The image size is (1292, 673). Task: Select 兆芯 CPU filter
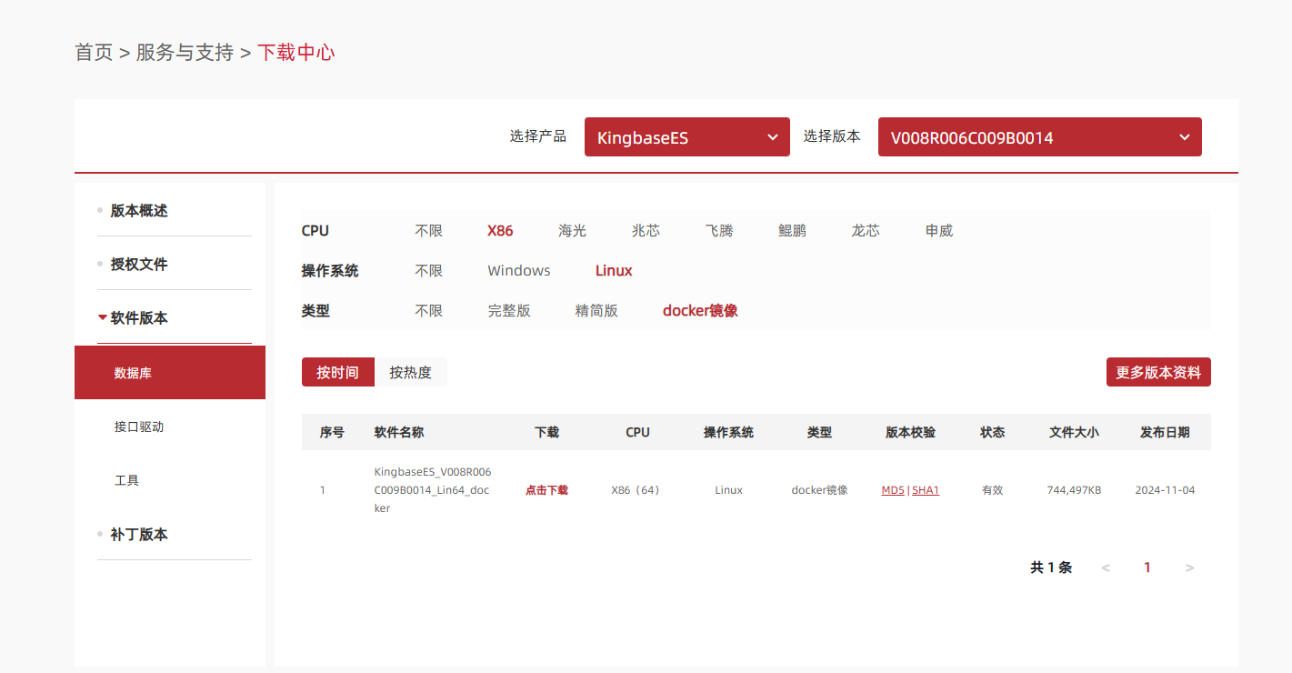click(x=646, y=231)
